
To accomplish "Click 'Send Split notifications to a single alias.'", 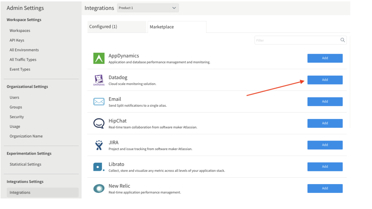I will tap(138, 105).
